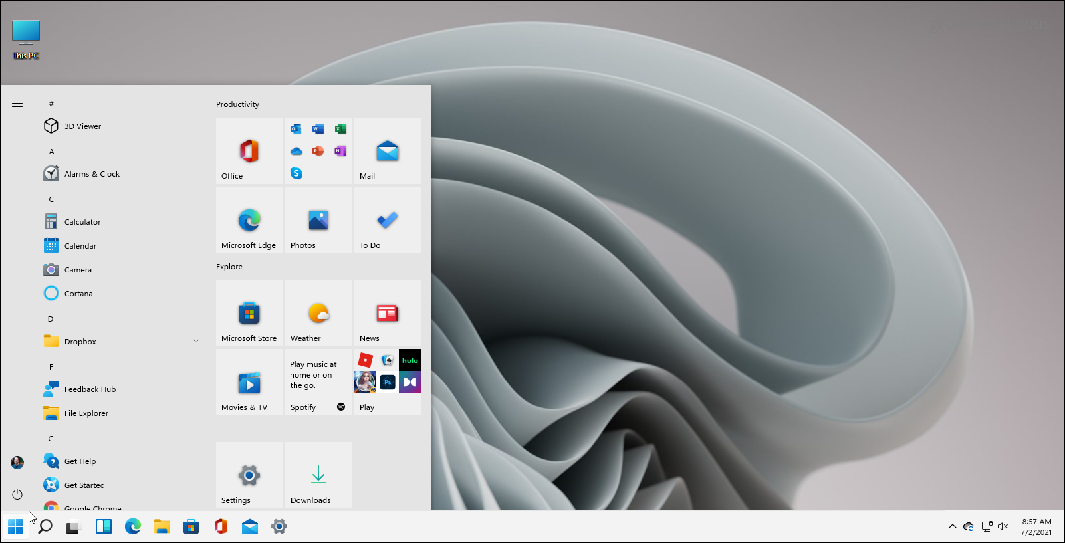Open Get Help app
The width and height of the screenshot is (1065, 543).
122,461
